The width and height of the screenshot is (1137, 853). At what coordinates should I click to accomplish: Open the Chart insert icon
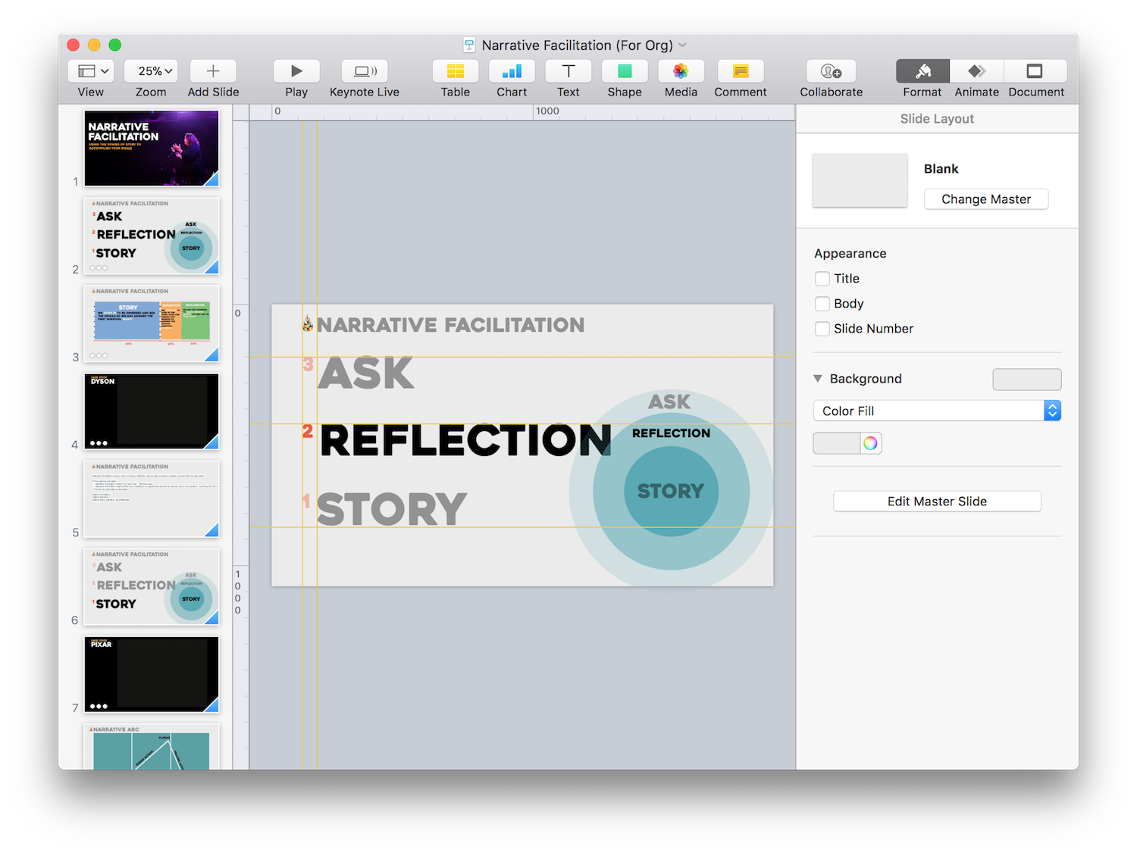512,71
